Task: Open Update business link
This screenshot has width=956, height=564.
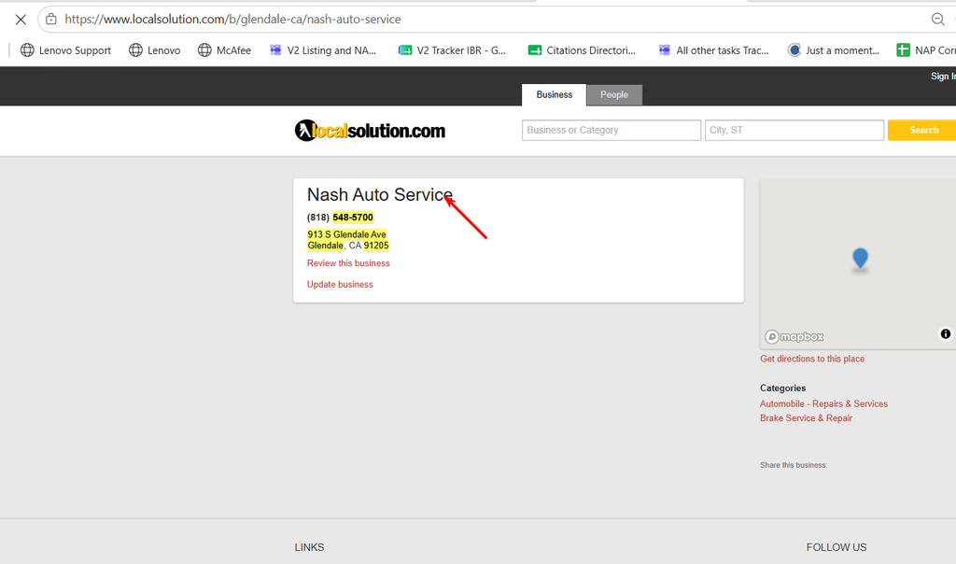Action: pyautogui.click(x=340, y=285)
